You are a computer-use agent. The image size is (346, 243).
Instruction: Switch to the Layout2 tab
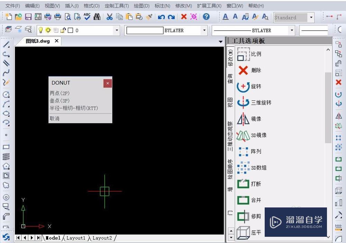[x=102, y=238]
